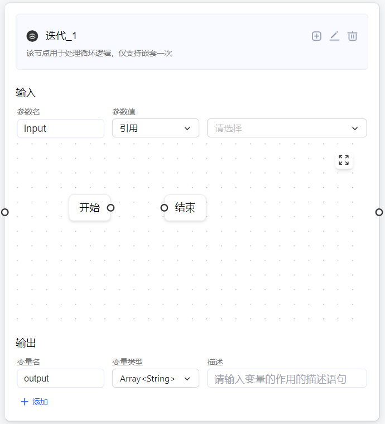Click the right edge connector of the iteration card
The image size is (385, 424).
coord(379,212)
